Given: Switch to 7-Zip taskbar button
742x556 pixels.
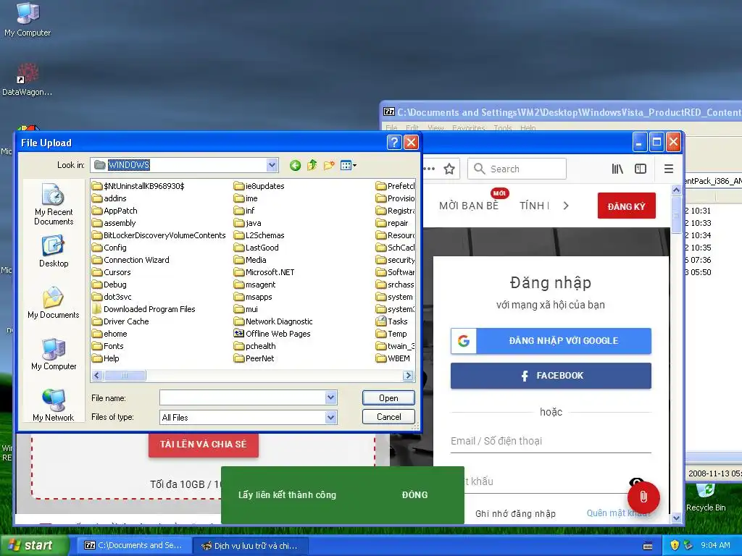Looking at the screenshot, I should (135, 546).
